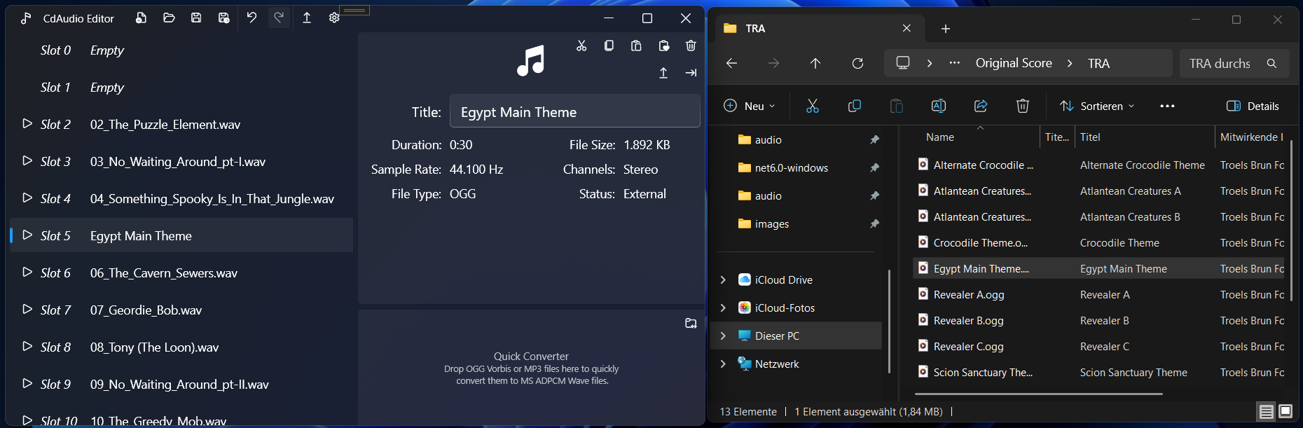Copy the selected slot in track details panel
This screenshot has width=1303, height=428.
(609, 46)
